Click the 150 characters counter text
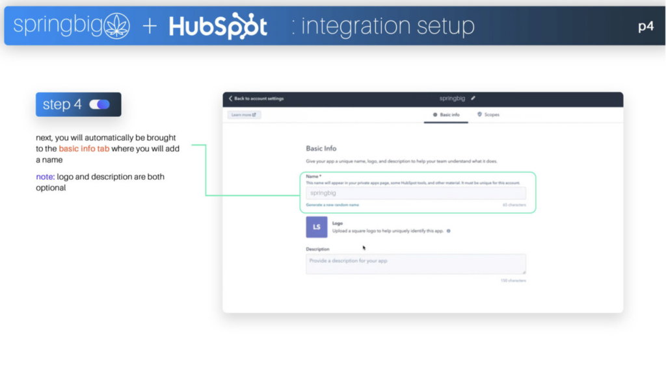 (513, 280)
